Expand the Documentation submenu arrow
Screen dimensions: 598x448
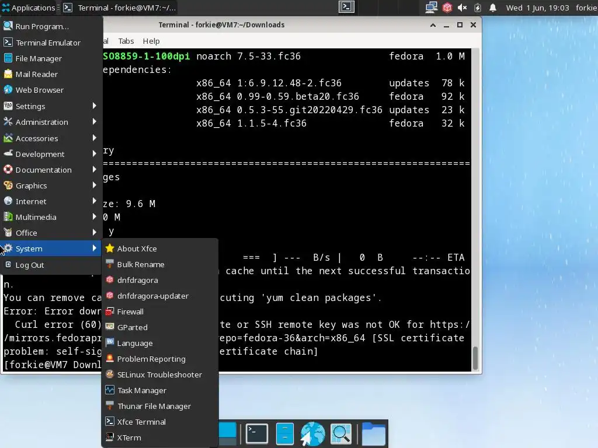(94, 170)
